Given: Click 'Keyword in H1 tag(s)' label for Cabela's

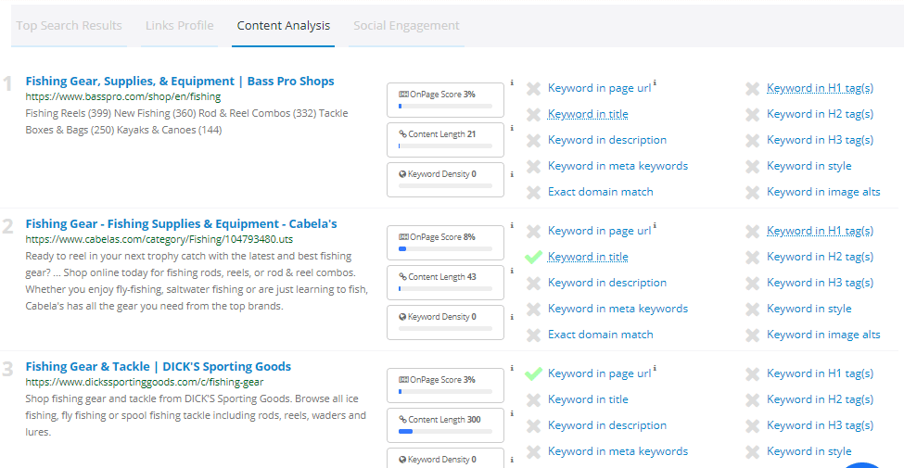Looking at the screenshot, I should click(820, 231).
